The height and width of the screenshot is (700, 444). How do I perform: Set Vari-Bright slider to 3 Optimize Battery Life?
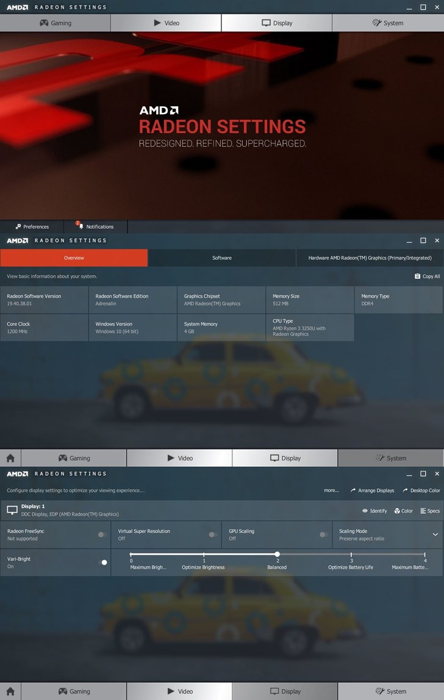click(351, 555)
